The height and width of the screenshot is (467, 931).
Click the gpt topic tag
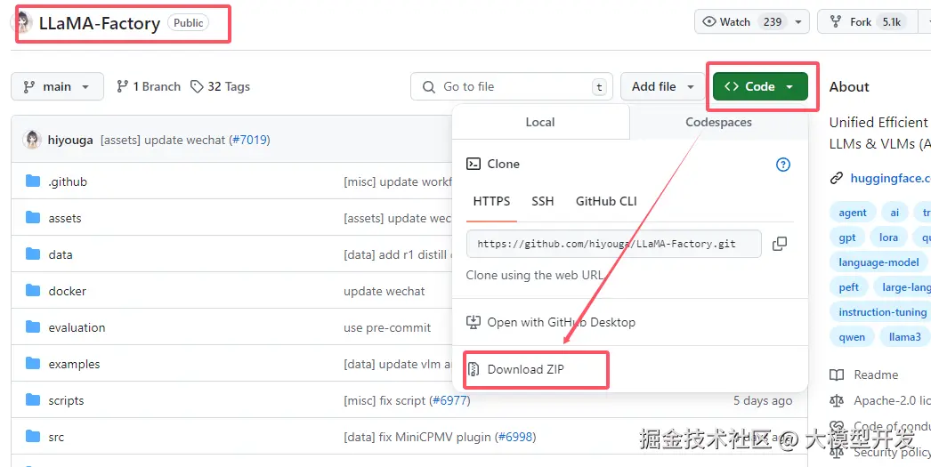(847, 238)
